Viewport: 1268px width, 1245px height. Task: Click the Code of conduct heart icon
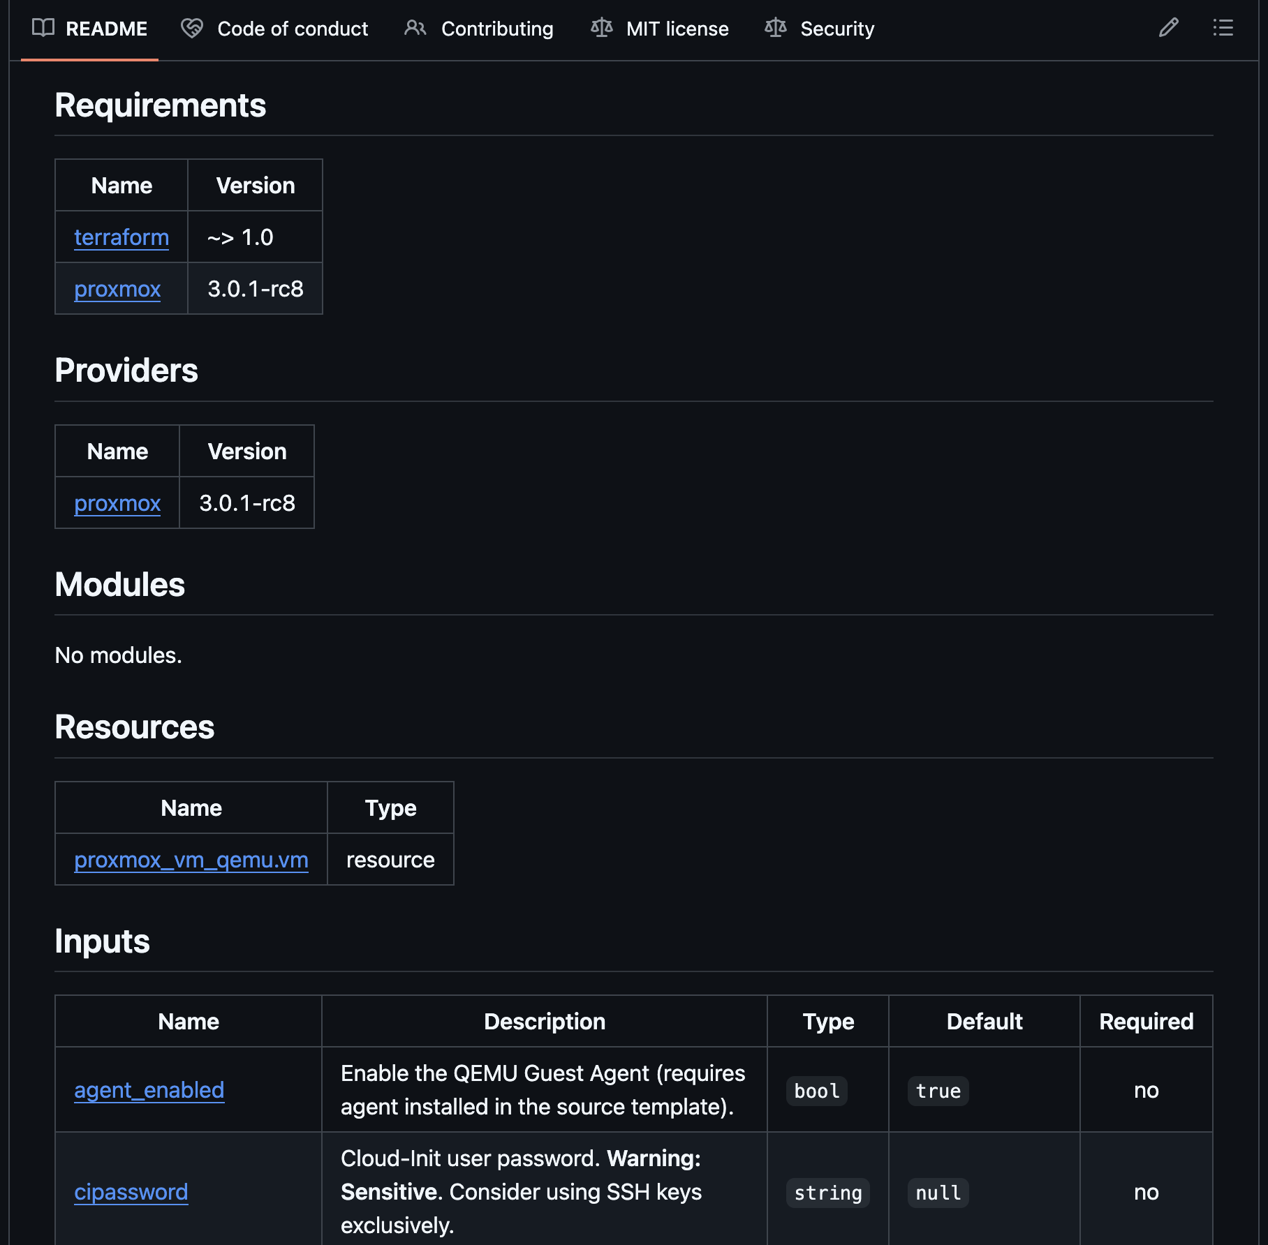pos(192,28)
